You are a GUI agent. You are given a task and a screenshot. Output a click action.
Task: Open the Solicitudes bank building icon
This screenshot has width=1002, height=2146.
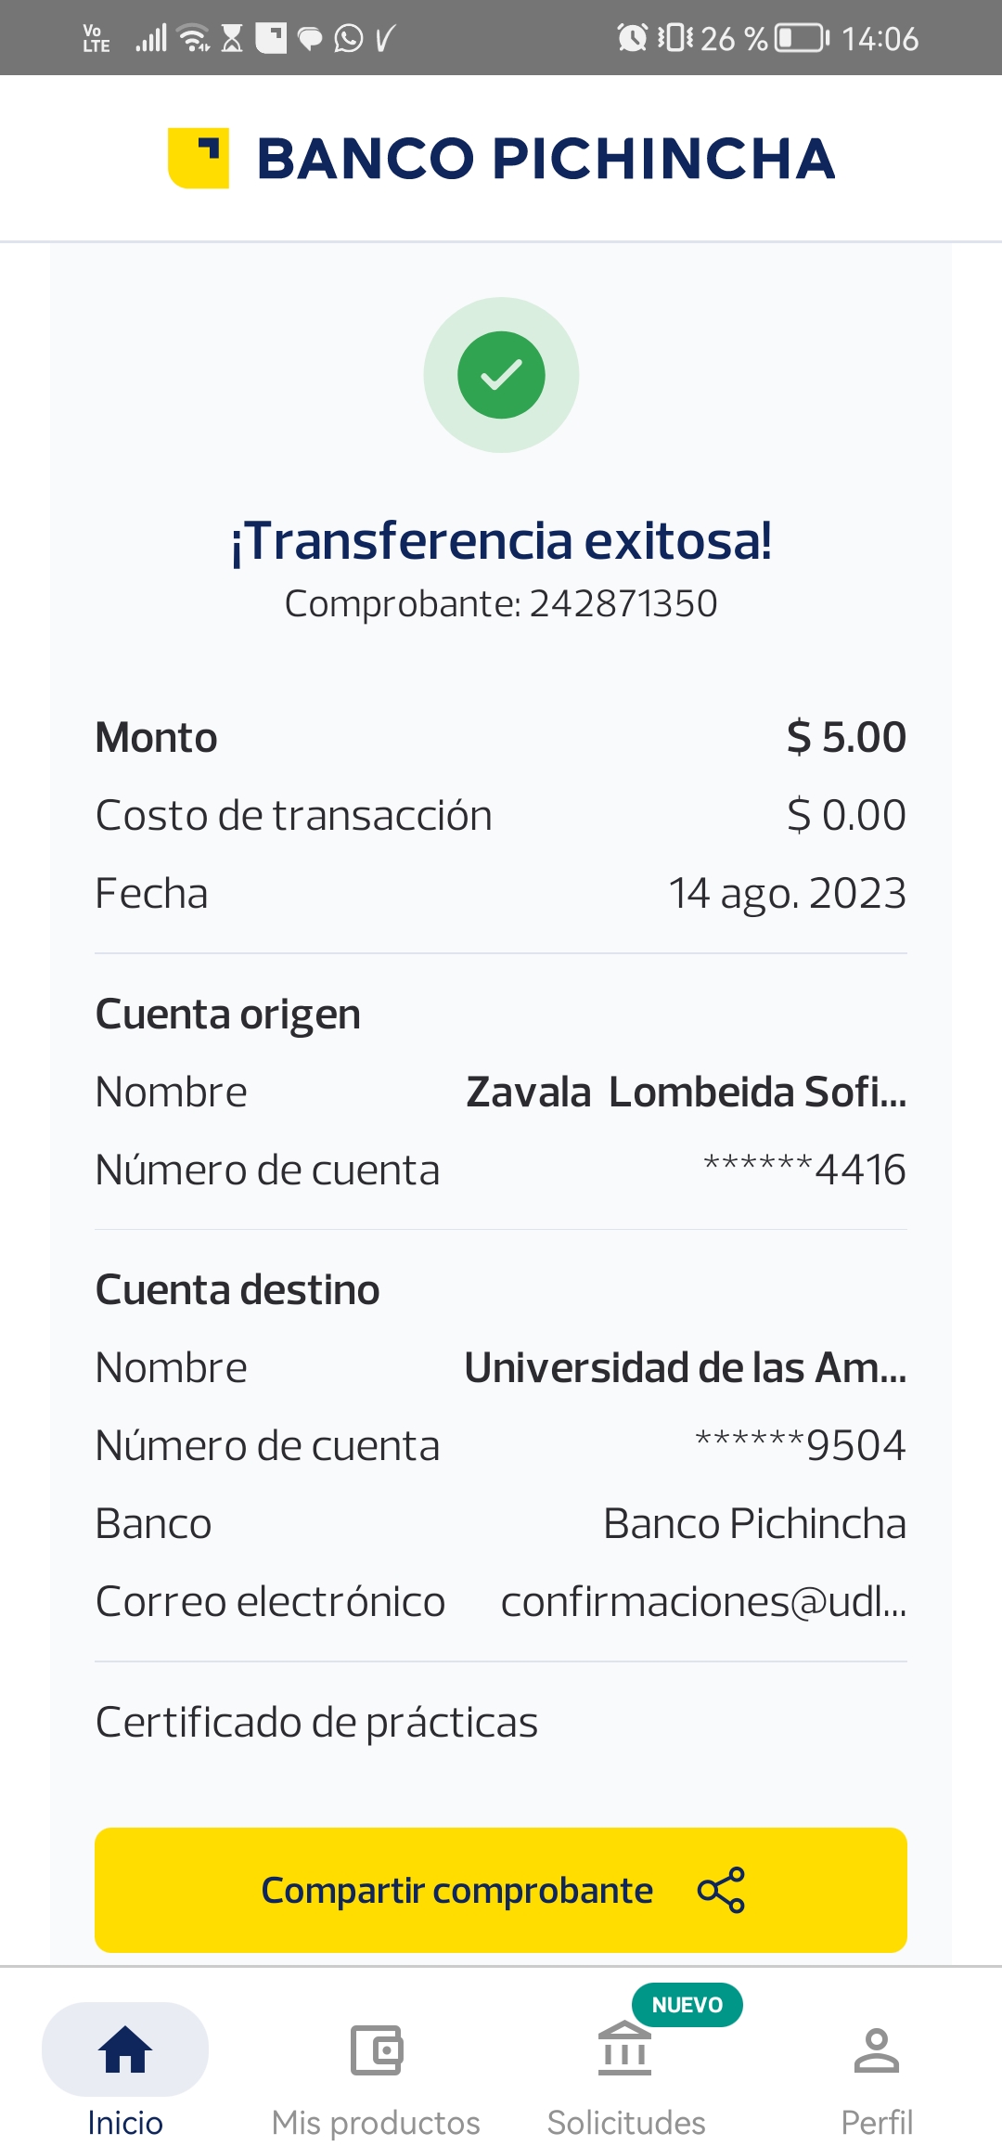coord(625,2049)
